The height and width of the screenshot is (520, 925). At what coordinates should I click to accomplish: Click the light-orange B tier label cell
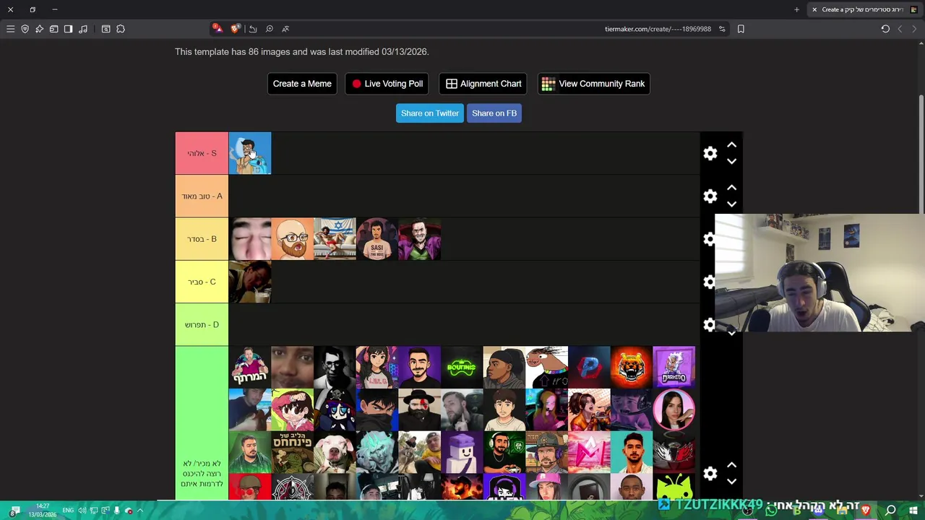(x=202, y=239)
